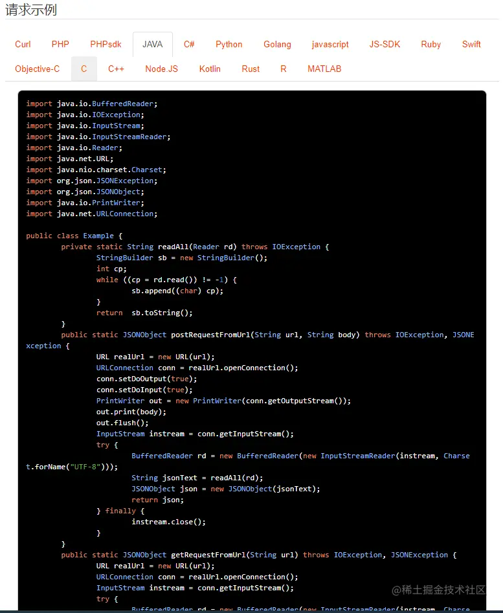Select the PHPsdk tab
The width and height of the screenshot is (503, 613).
point(106,44)
